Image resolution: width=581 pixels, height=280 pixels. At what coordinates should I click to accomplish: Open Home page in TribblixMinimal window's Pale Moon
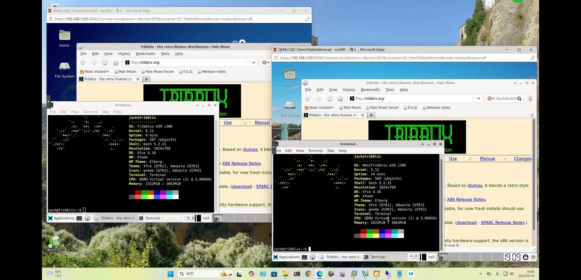pyautogui.click(x=115, y=62)
